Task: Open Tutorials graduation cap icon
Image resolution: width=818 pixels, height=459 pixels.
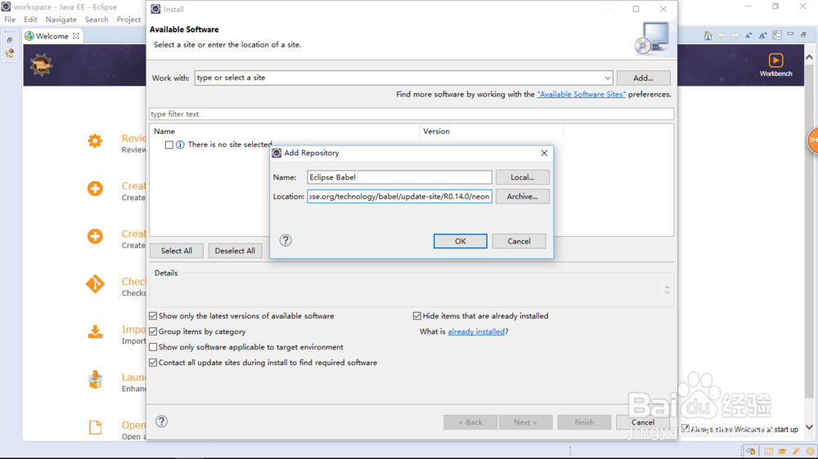Action: coord(783,451)
